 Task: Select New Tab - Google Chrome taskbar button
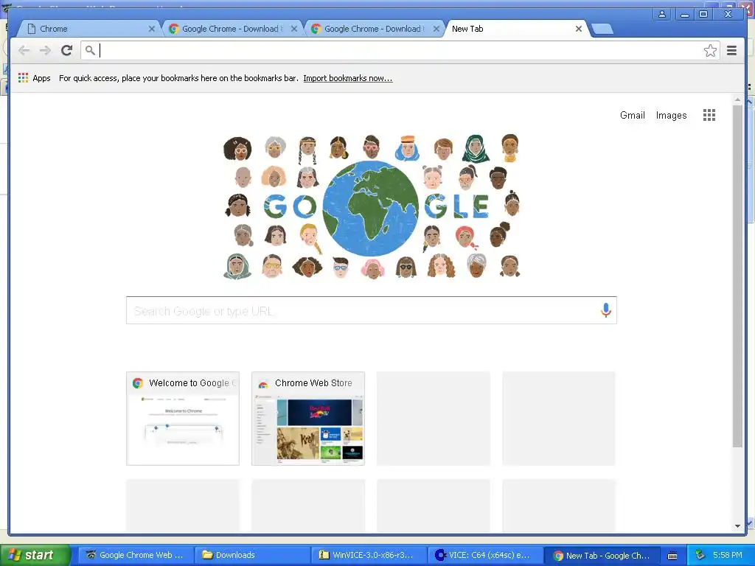(602, 555)
